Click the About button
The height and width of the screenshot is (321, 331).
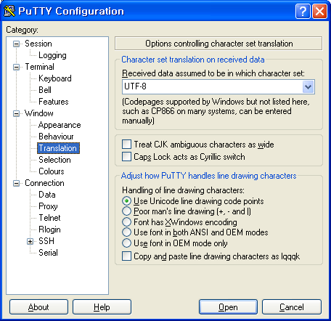point(38,307)
